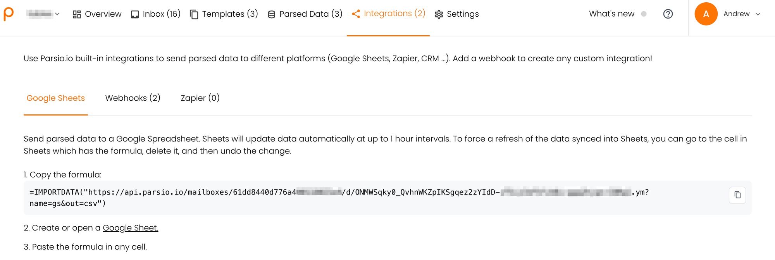Open the What's new announcements
The height and width of the screenshot is (260, 775).
click(611, 14)
